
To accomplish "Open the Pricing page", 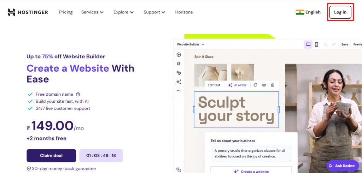I will tap(65, 12).
